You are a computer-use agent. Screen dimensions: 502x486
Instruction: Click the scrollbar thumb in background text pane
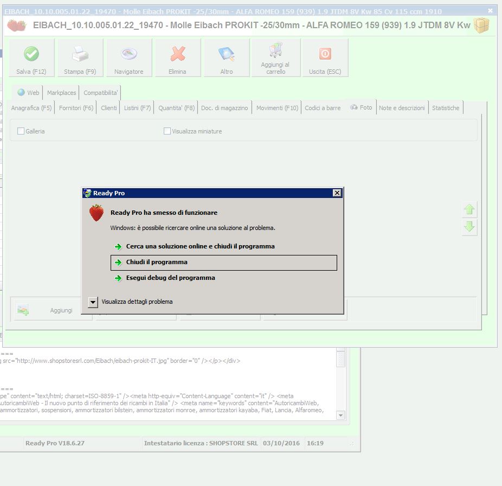[340, 360]
